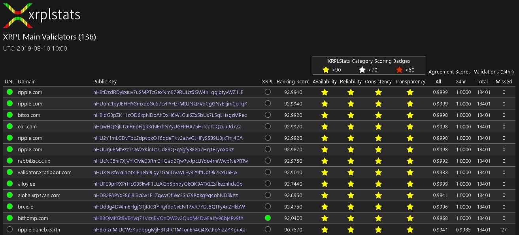Viewport: 519px width, 235px height.
Task: Click the yellow >90 star in the badge legend
Action: [326, 70]
